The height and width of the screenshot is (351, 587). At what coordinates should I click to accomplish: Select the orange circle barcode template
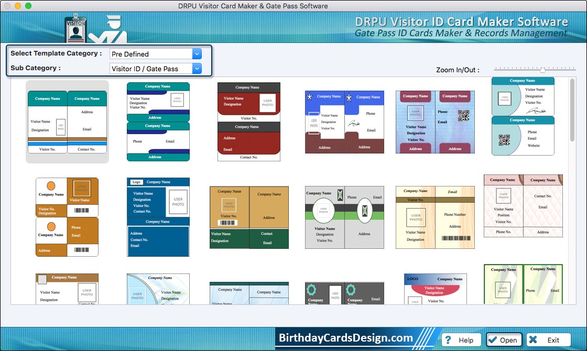pyautogui.click(x=67, y=217)
